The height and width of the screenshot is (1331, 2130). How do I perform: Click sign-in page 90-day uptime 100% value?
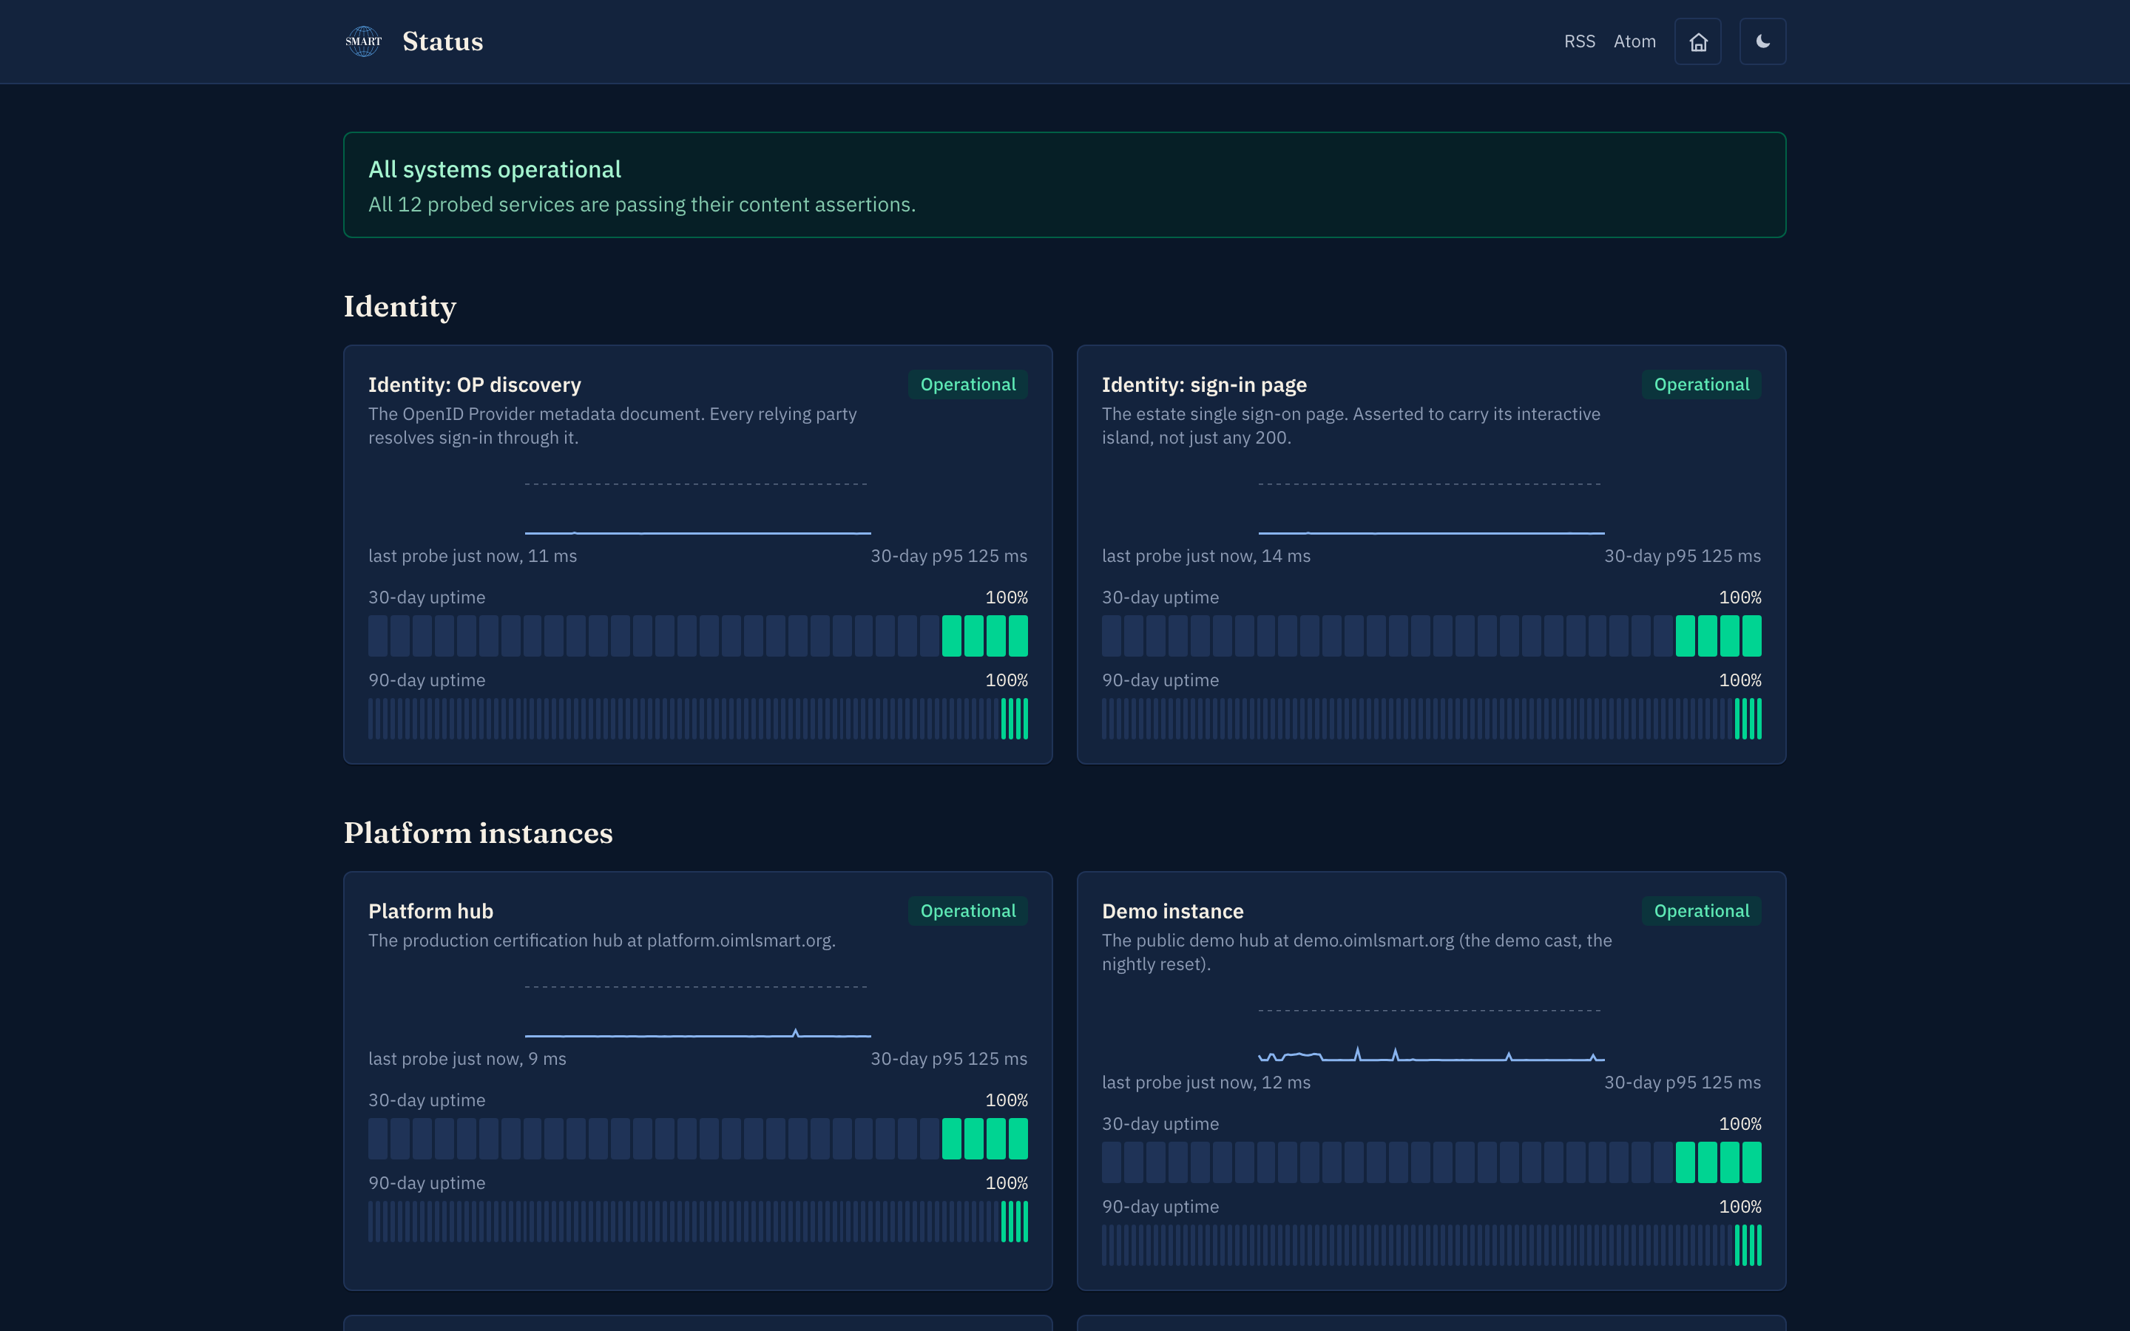[x=1740, y=680]
